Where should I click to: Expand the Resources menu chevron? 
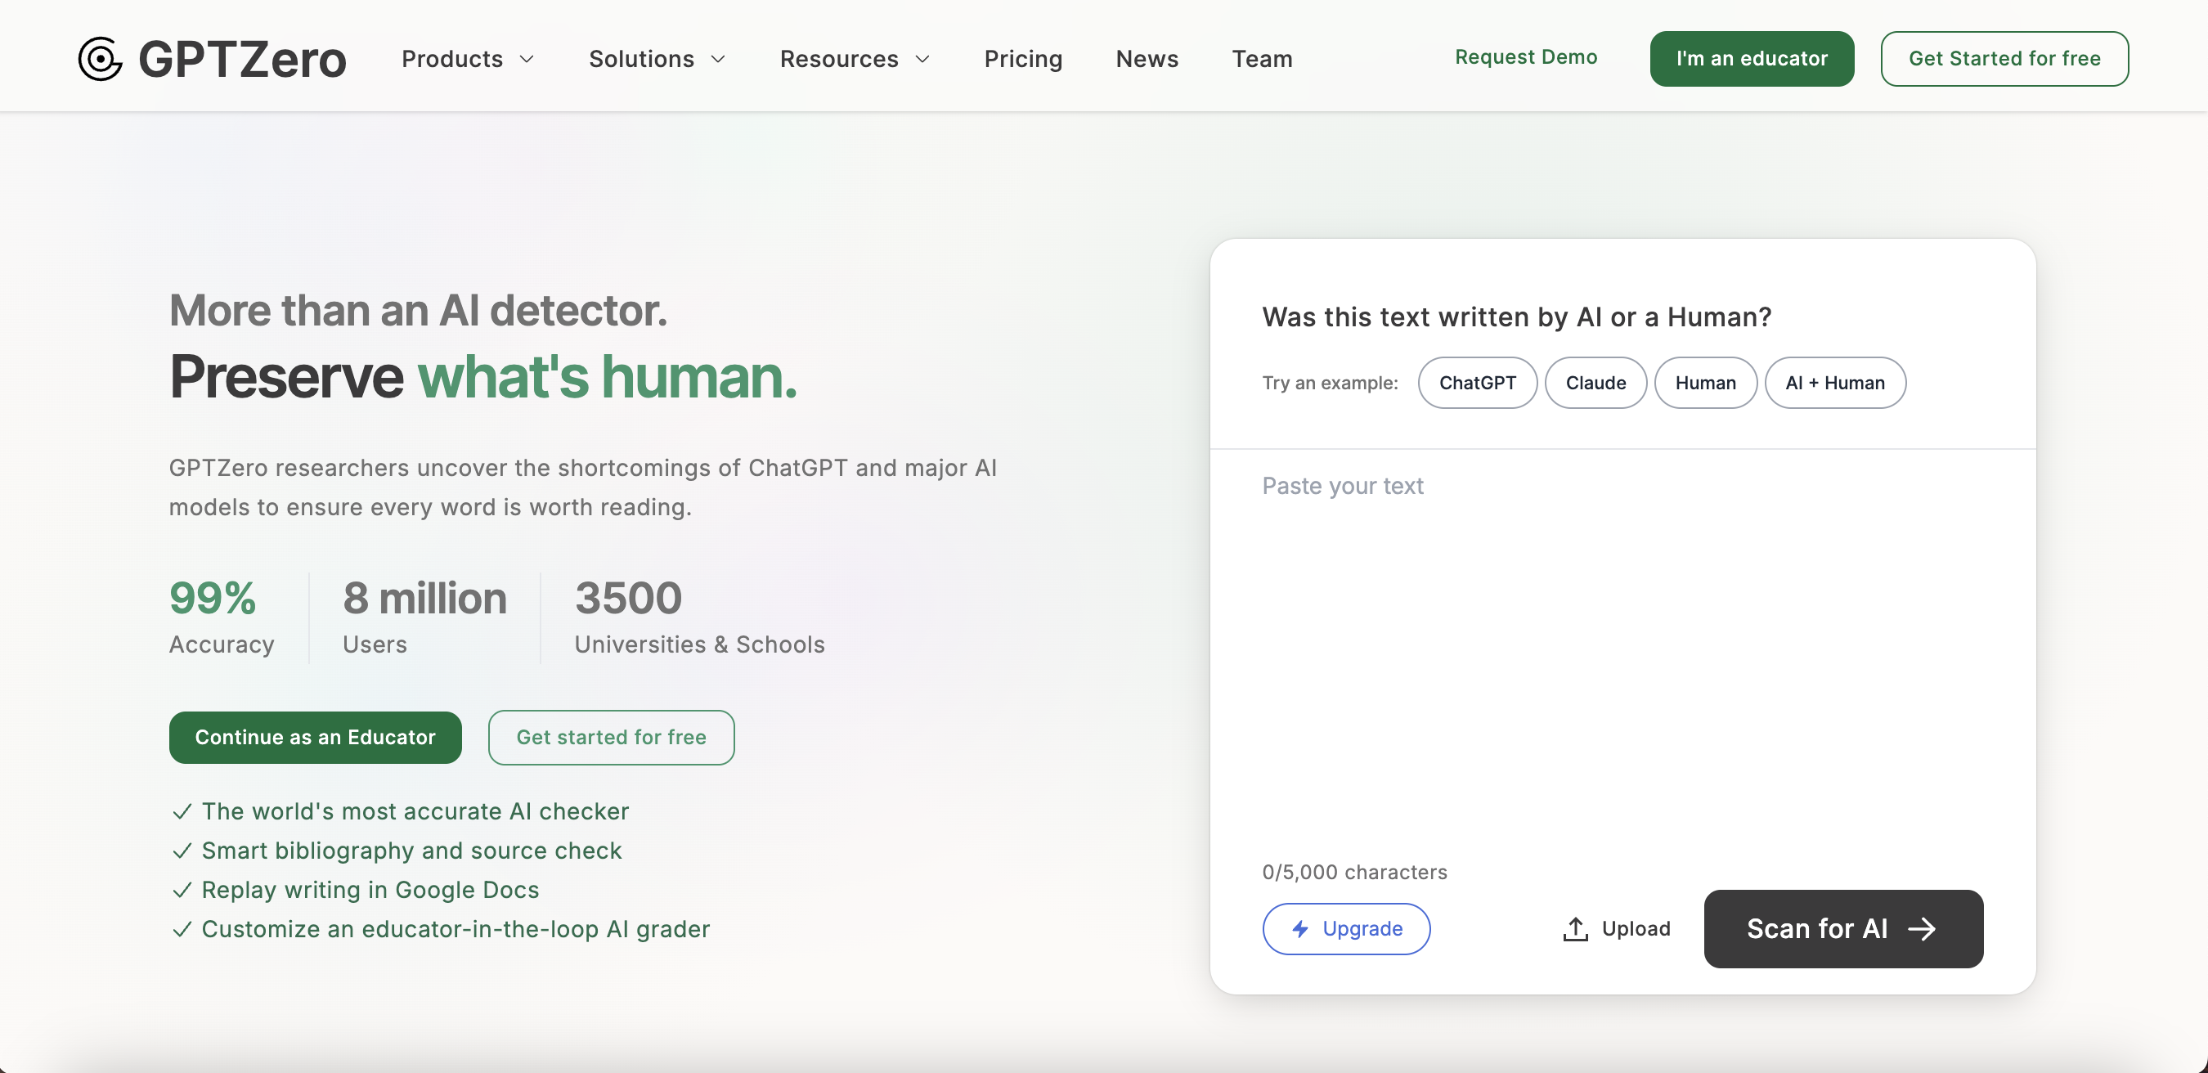[x=922, y=58]
